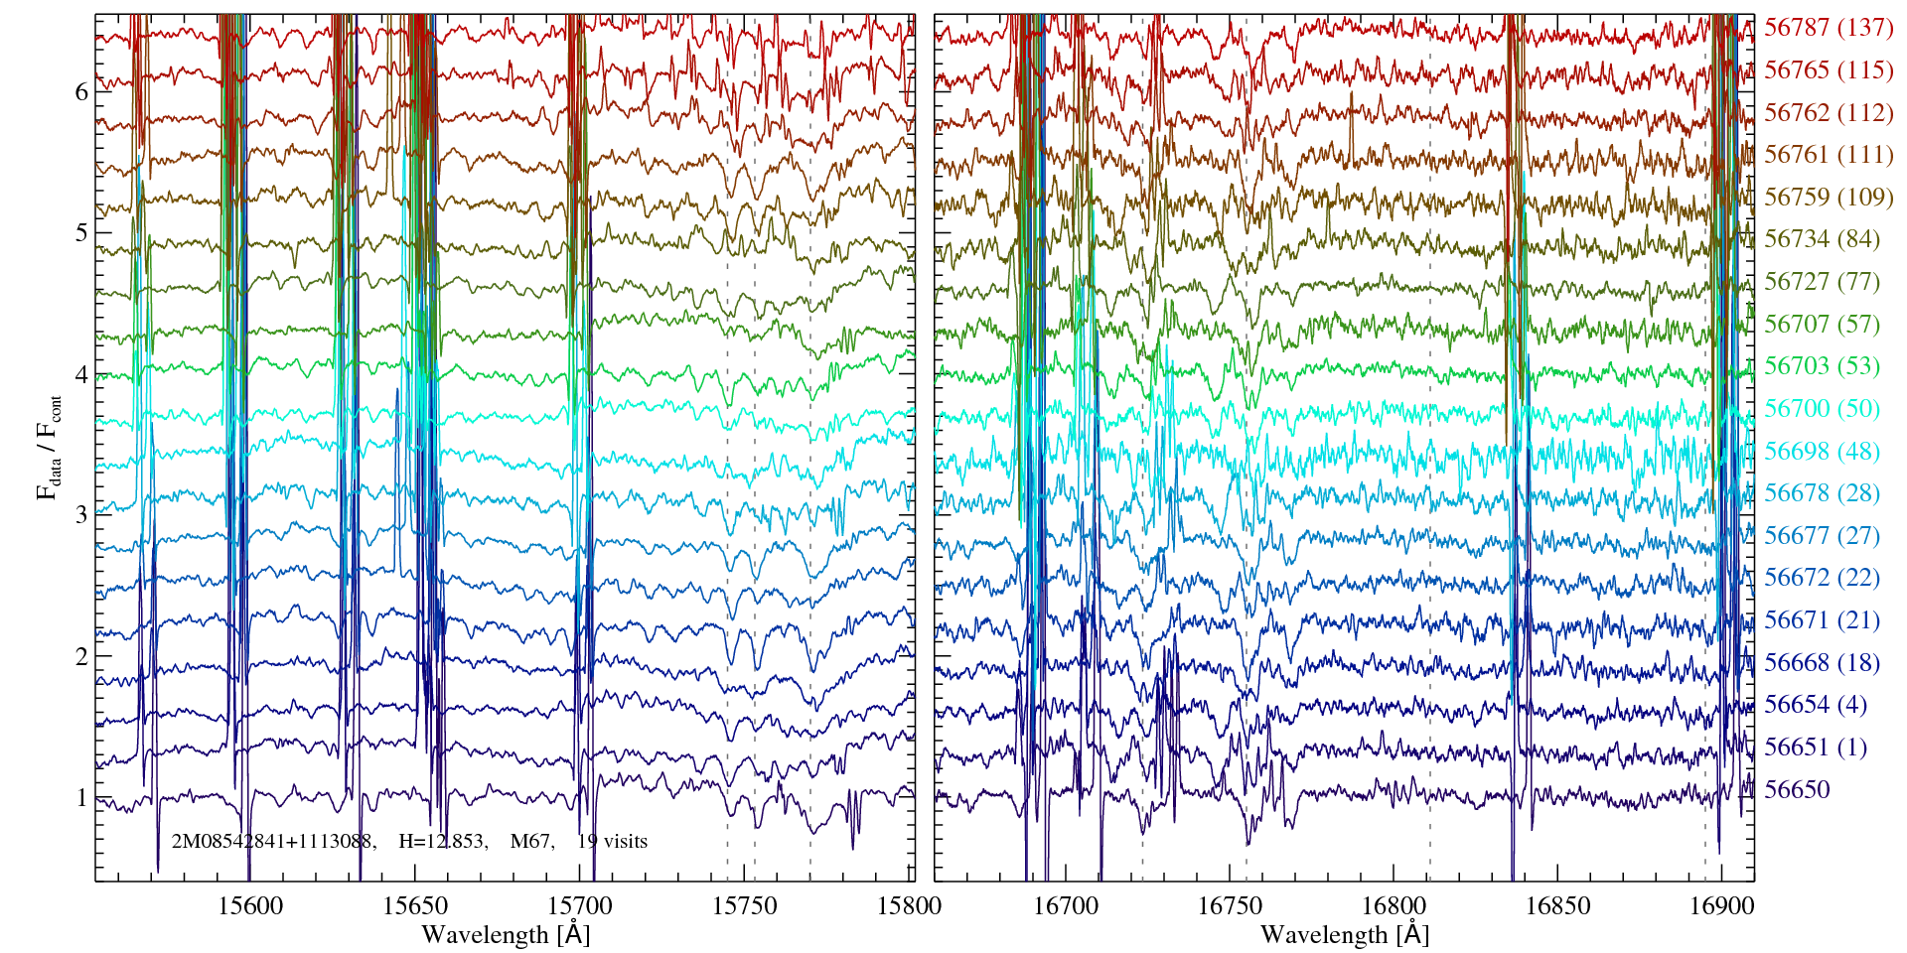Click the Fdata / Fcont y-axis title

50,447
